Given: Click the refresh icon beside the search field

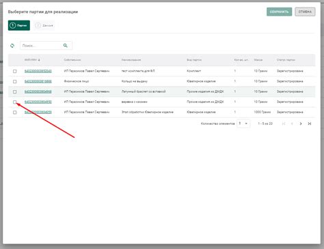Looking at the screenshot, I should [12, 46].
